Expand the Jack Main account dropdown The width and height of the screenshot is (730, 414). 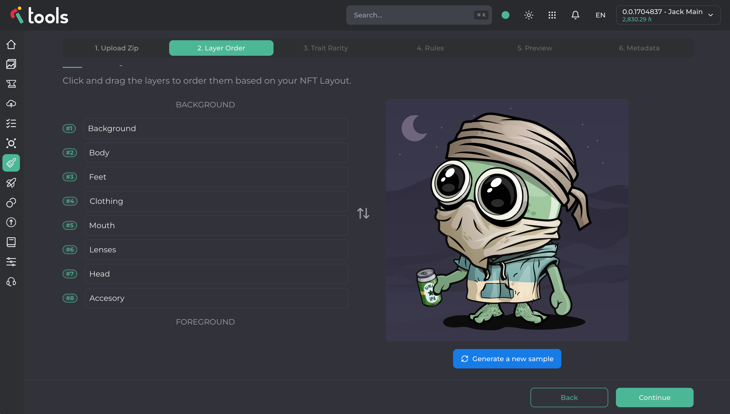tap(668, 15)
